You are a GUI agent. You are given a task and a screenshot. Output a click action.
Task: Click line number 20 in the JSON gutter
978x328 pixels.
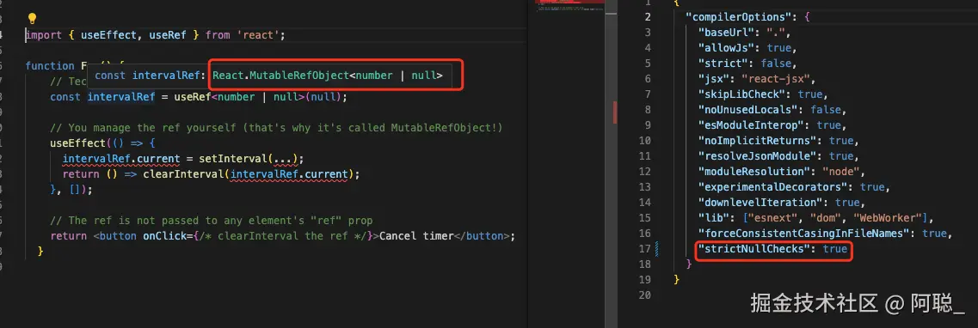pos(645,295)
